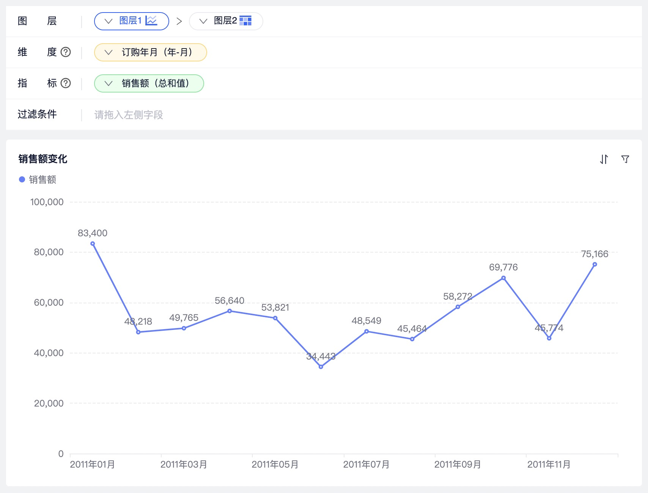Click the 2011年11月 axis label

click(549, 464)
